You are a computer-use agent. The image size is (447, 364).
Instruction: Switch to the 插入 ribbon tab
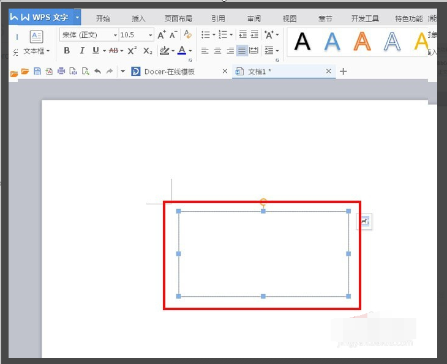coord(139,19)
